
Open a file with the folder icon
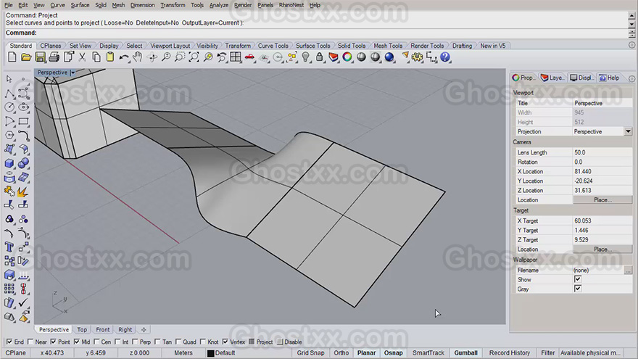[x=26, y=57]
